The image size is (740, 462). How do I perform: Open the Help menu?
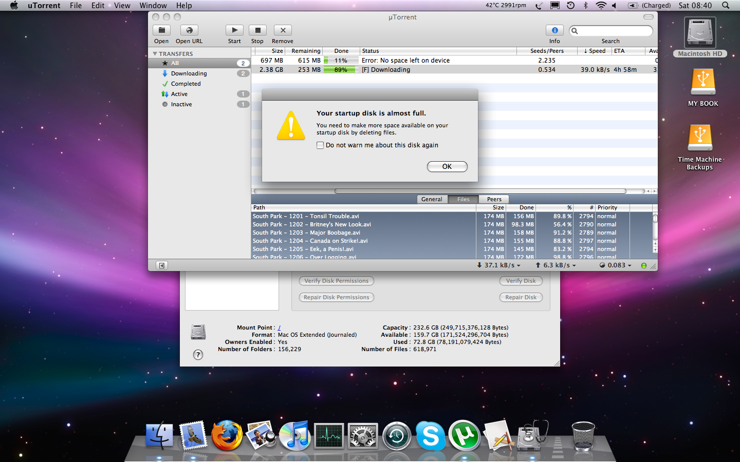pos(184,6)
